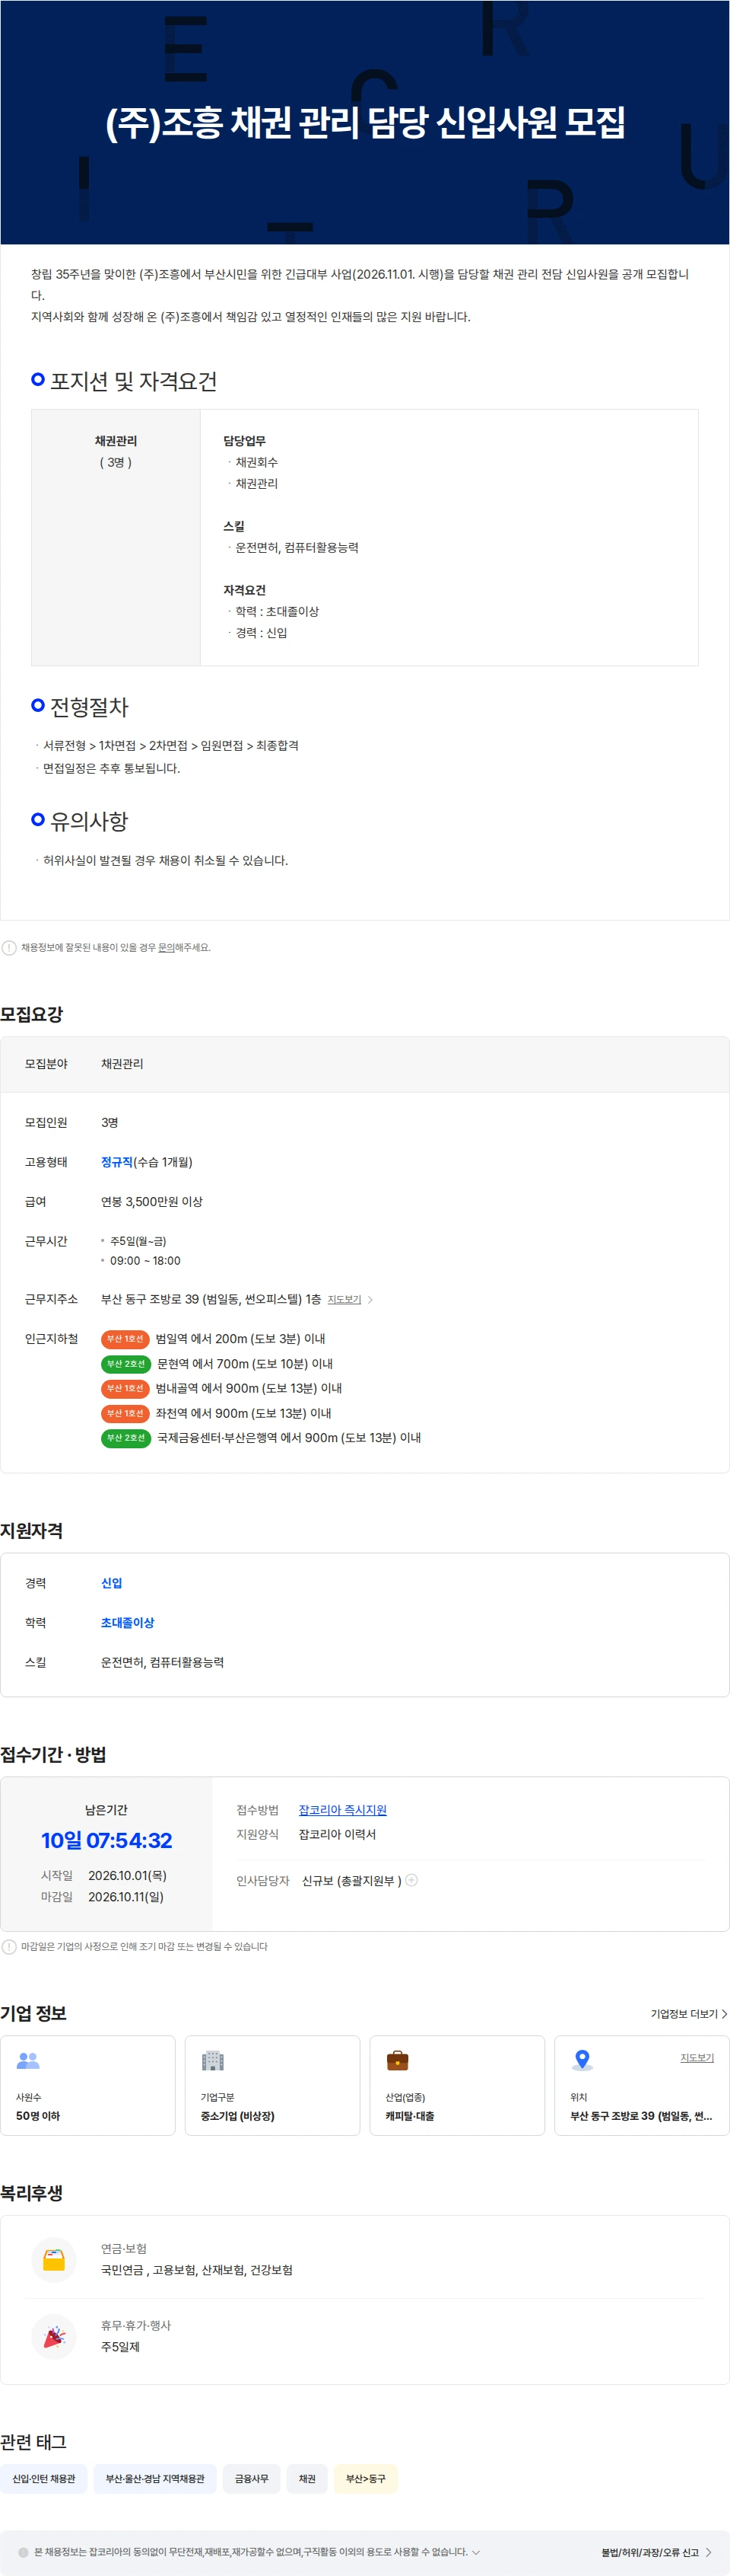The image size is (730, 2576).
Task: Open 불법/허위/과장/오류 신고 link
Action: pyautogui.click(x=657, y=2552)
